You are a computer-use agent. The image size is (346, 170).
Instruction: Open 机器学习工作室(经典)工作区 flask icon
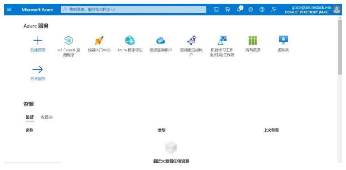tap(222, 40)
